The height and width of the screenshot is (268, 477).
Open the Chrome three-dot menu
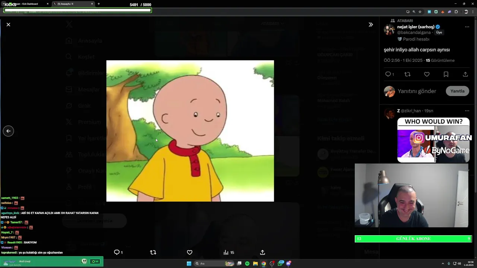tap(473, 12)
